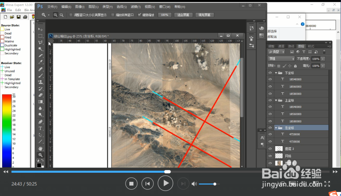Select the Magic Wand tool
Viewport: 341px width, 196px height.
41,49
